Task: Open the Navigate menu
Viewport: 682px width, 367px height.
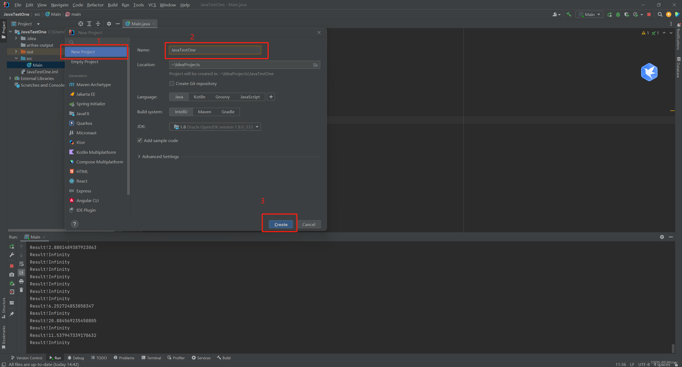Action: [x=60, y=5]
